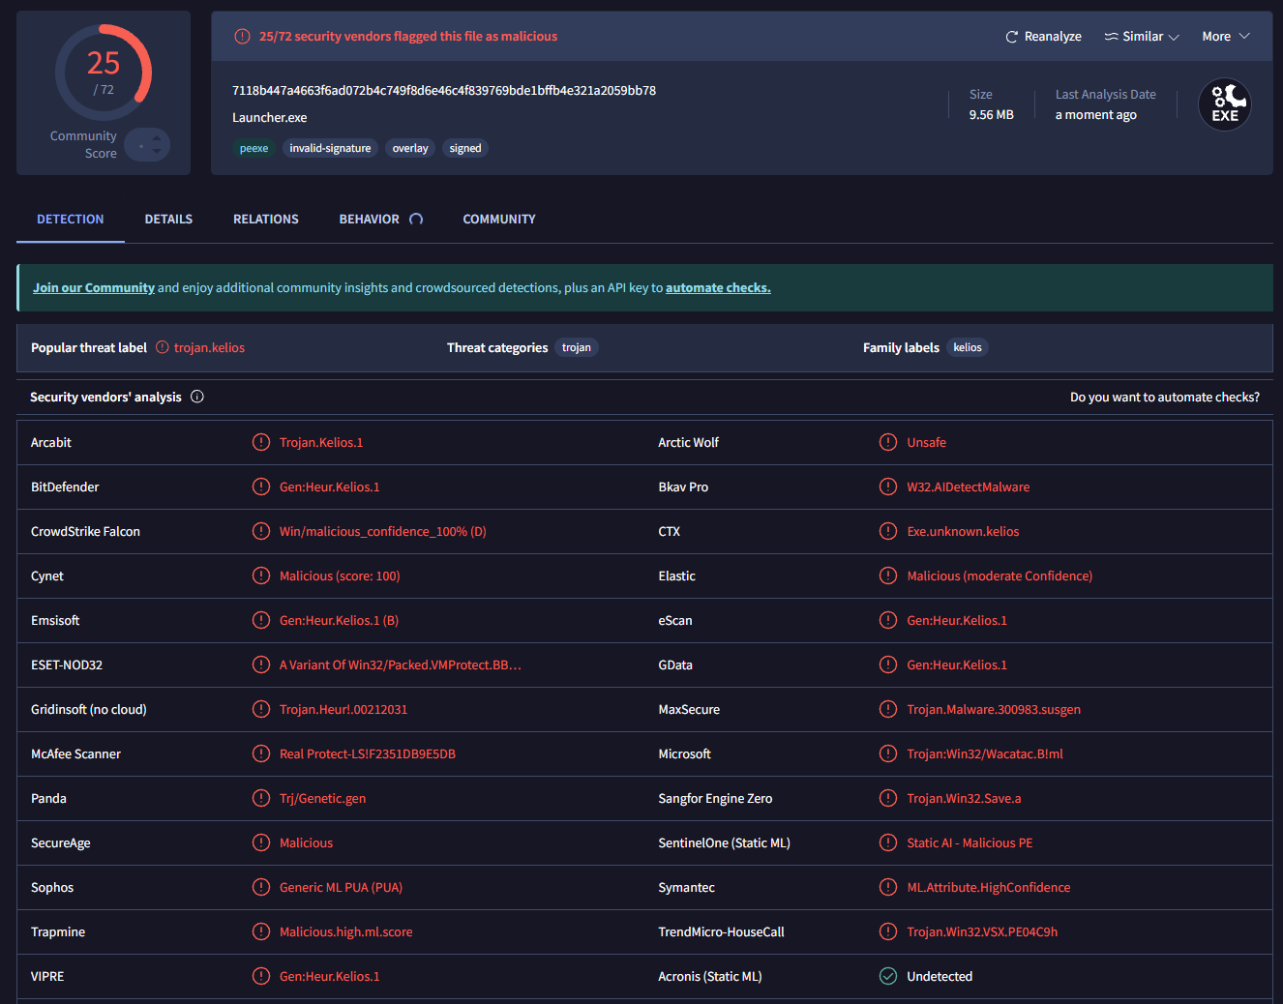
Task: Click the alert icon beside '25/72 security vendors flagged'
Action: pos(242,36)
